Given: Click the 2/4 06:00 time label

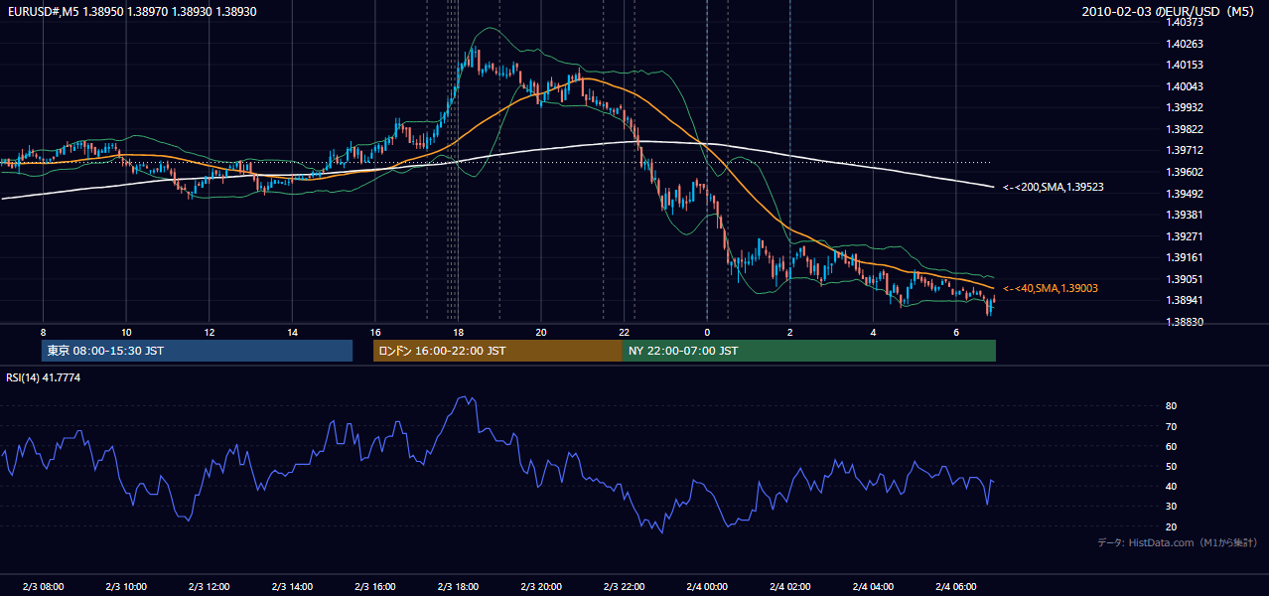Looking at the screenshot, I should [956, 586].
